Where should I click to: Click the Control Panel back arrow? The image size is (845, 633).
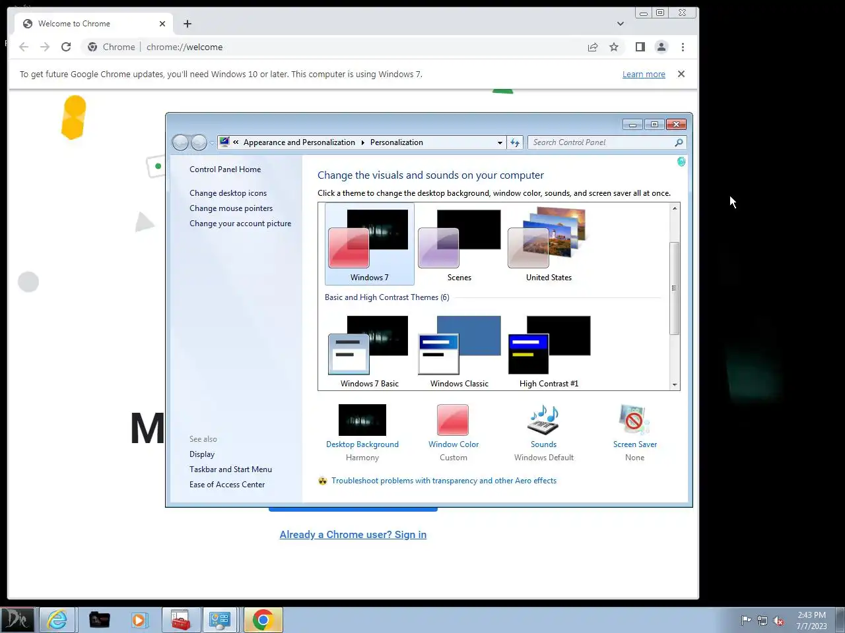click(180, 142)
